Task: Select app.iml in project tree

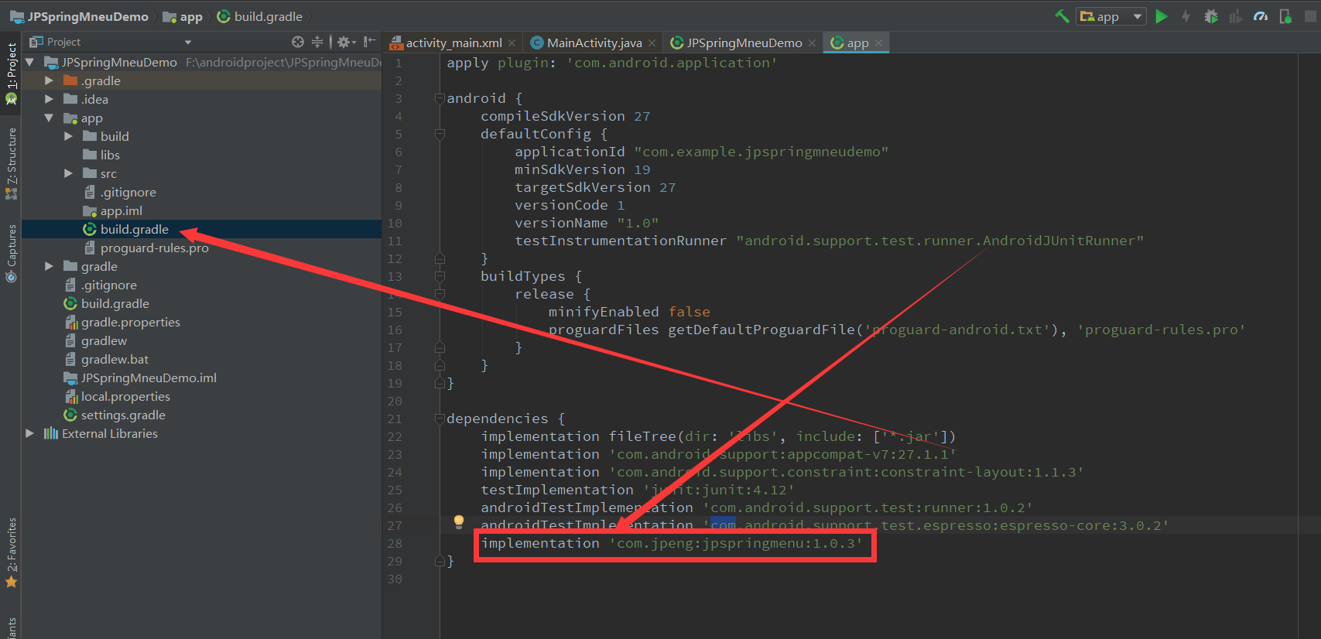Action: click(112, 210)
